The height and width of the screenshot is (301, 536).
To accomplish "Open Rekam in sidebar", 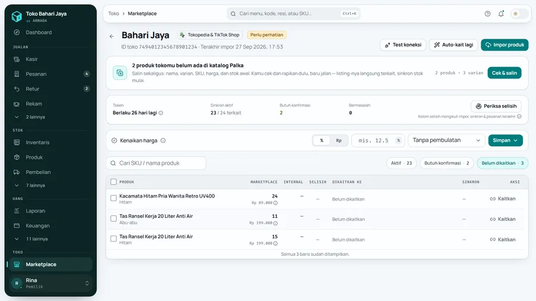I will click(49, 104).
